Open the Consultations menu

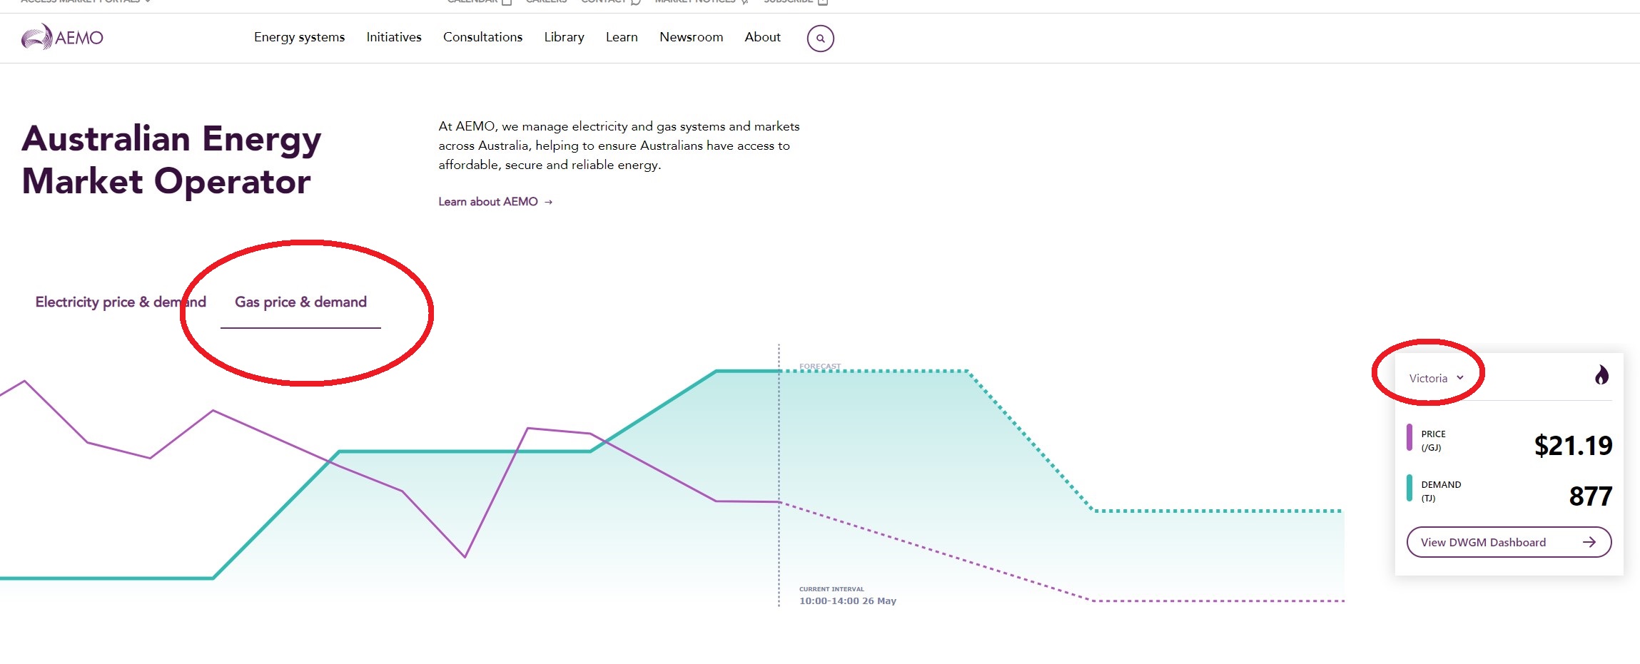tap(482, 37)
